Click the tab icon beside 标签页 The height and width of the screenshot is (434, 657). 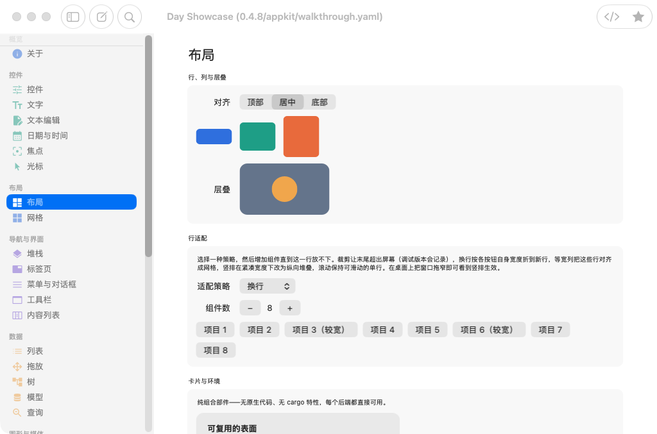(x=17, y=269)
